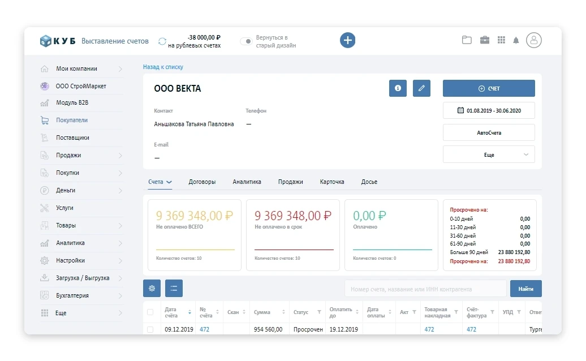This screenshot has height=361, width=586.
Task: Click the briefcase icon in header
Action: tap(485, 40)
